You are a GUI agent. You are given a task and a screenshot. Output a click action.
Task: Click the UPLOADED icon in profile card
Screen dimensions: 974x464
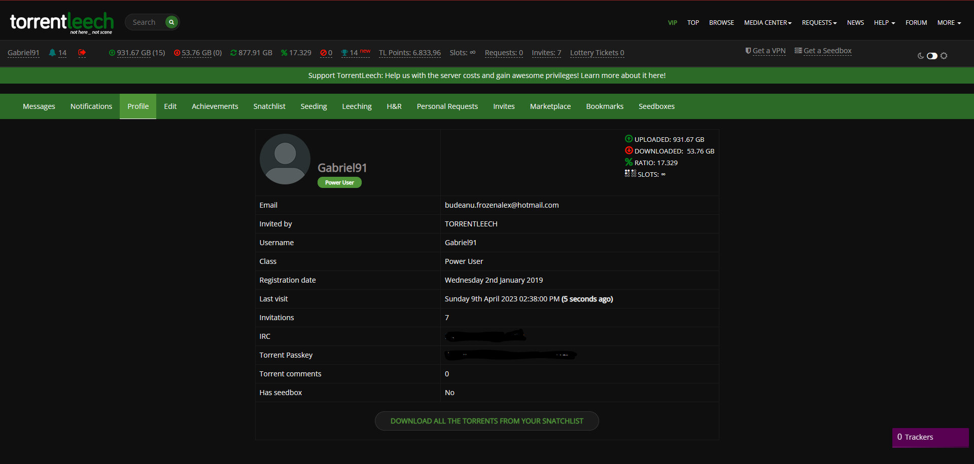pos(629,139)
